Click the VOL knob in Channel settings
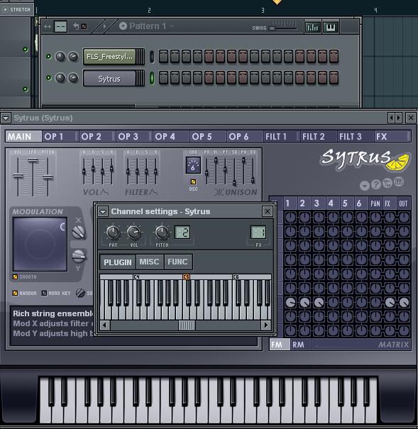 (x=133, y=233)
